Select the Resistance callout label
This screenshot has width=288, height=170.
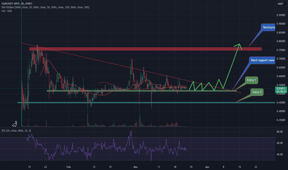coord(268,28)
